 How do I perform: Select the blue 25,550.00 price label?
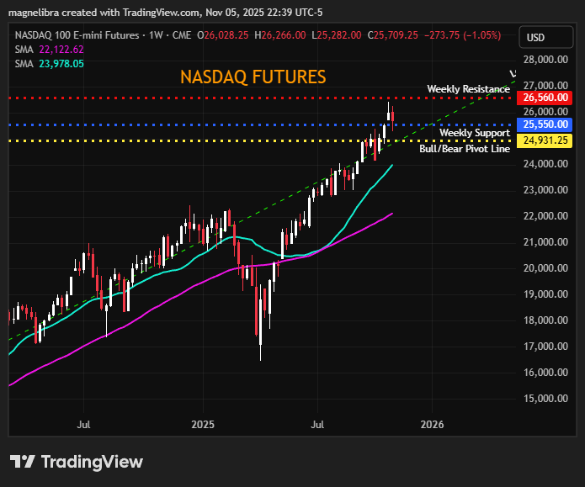[545, 124]
